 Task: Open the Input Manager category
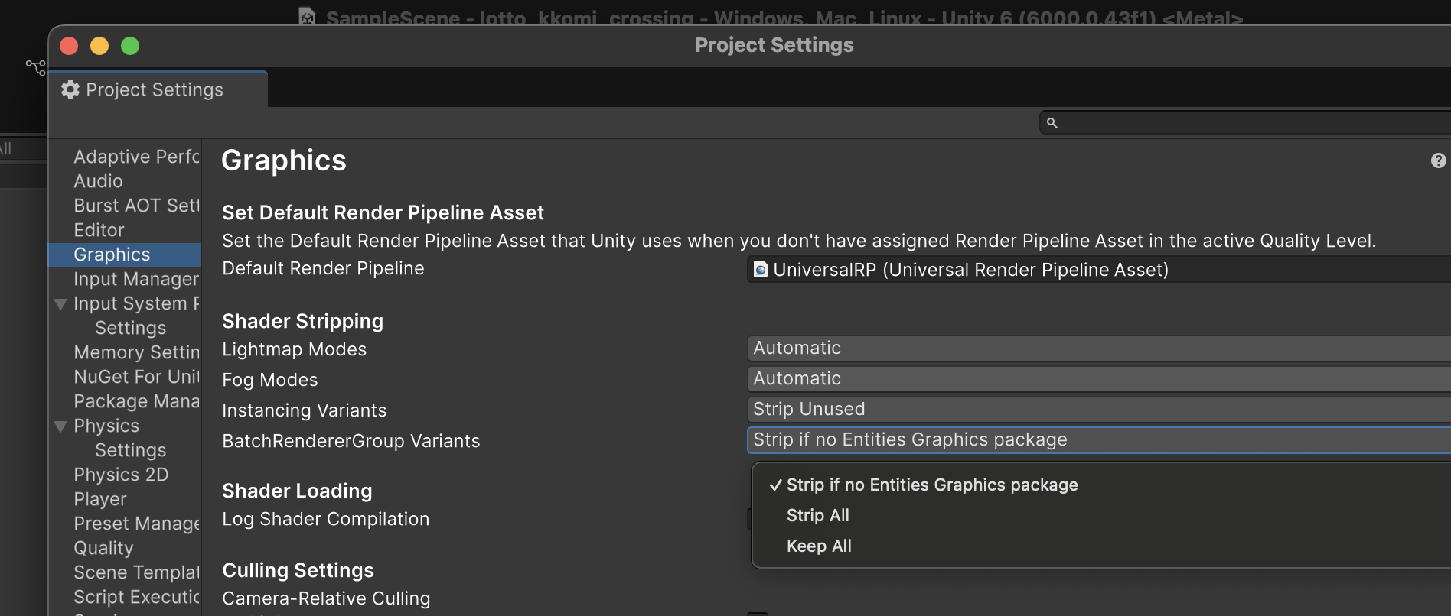click(136, 279)
